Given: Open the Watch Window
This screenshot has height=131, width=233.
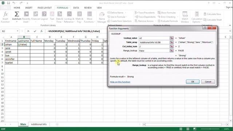Looking at the screenshot, I should (185, 17).
